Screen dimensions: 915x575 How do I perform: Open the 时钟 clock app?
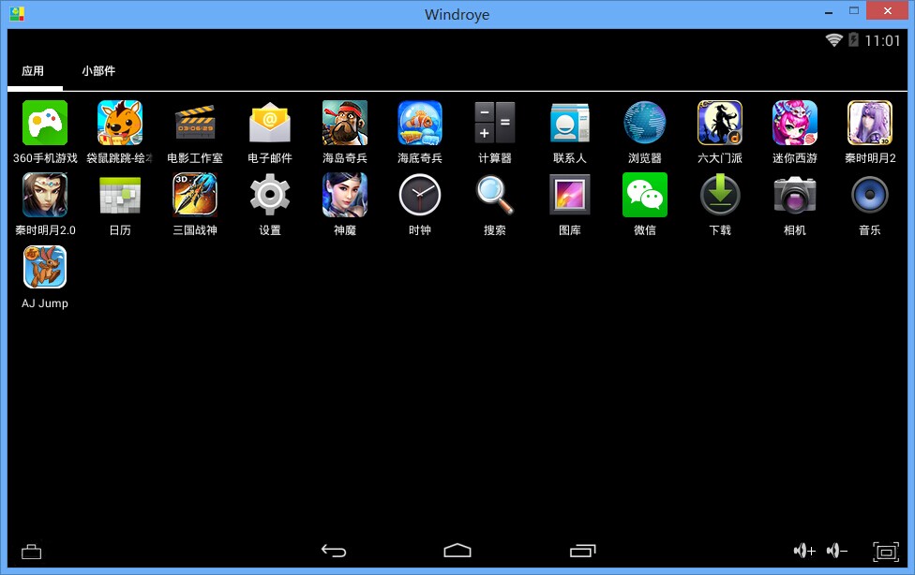pos(420,196)
